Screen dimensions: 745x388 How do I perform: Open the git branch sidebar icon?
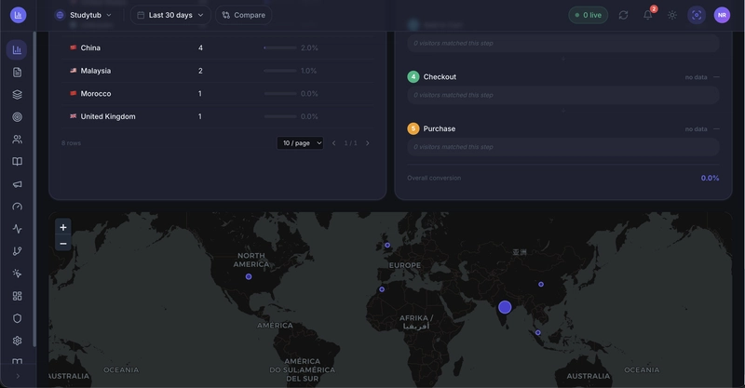point(17,251)
